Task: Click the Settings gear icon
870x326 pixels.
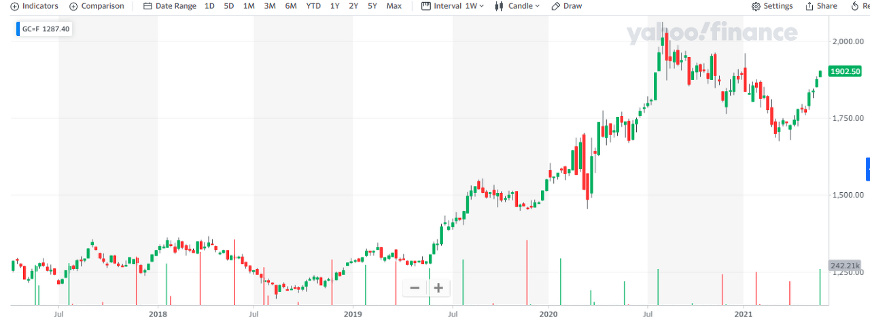Action: 756,6
